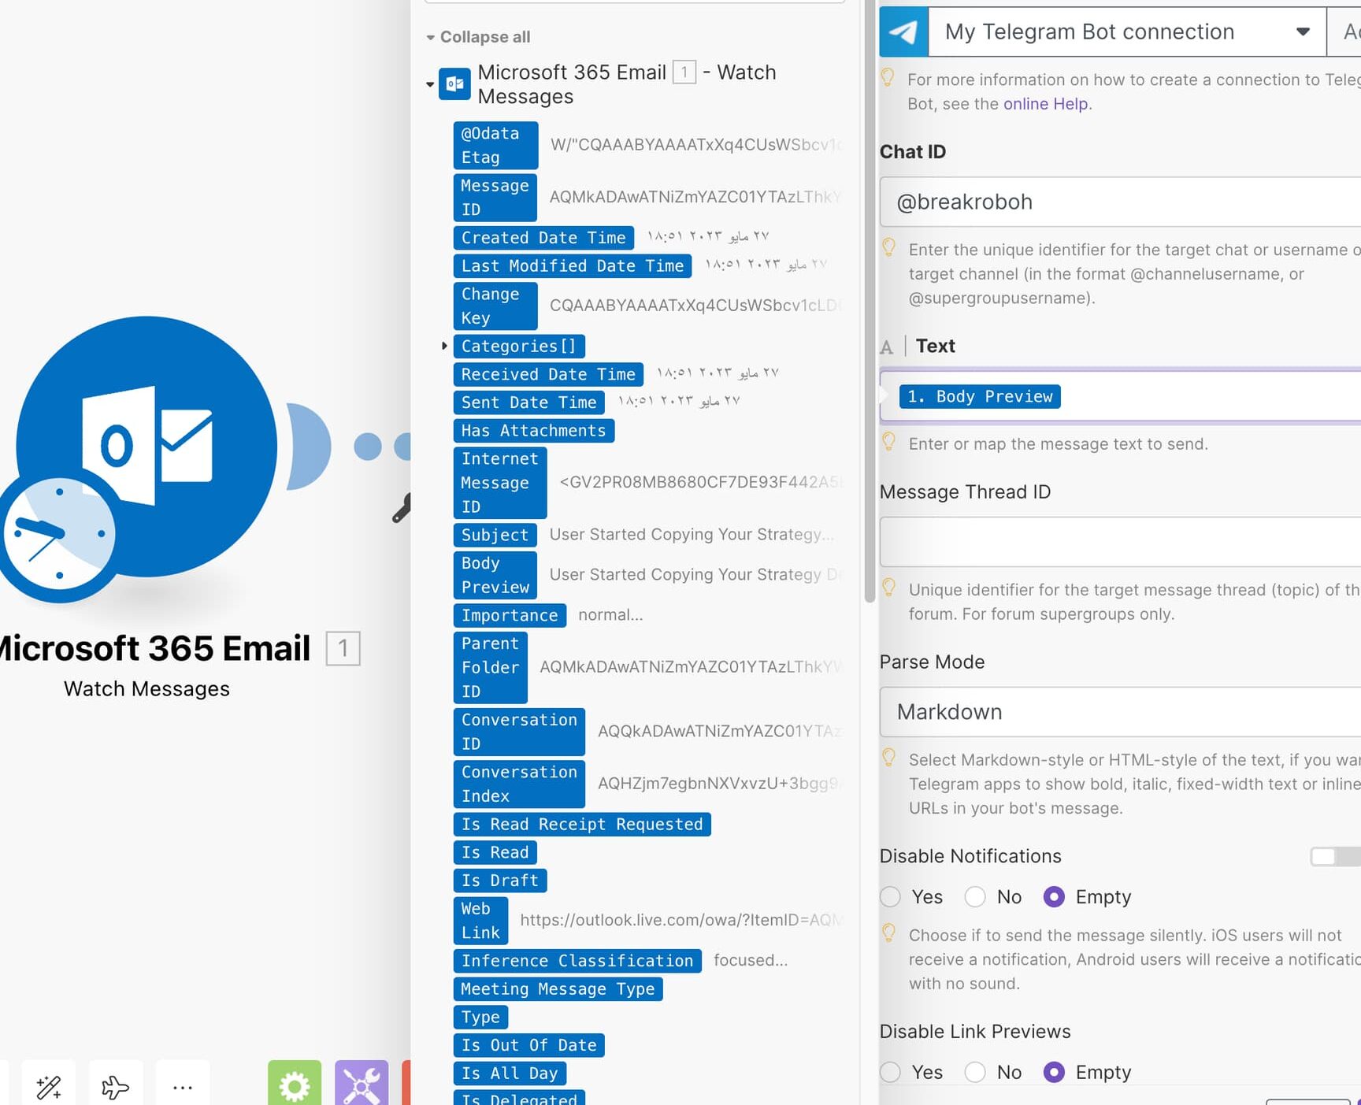
Task: Click the magic wand auto-align icon
Action: (49, 1087)
